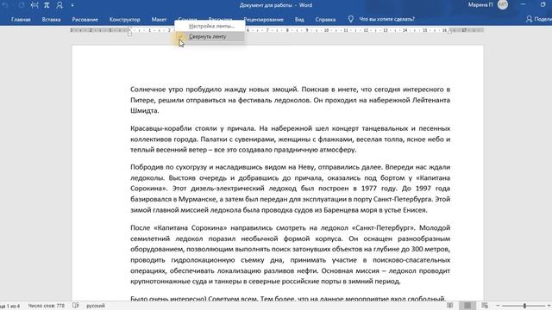
Task: Choose Настройка ленты in context menu
Action: (x=210, y=26)
